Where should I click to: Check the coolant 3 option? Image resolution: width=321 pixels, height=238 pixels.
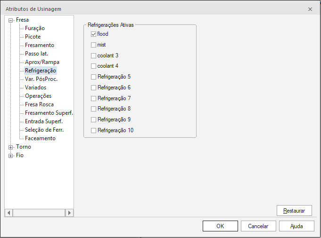(x=93, y=56)
